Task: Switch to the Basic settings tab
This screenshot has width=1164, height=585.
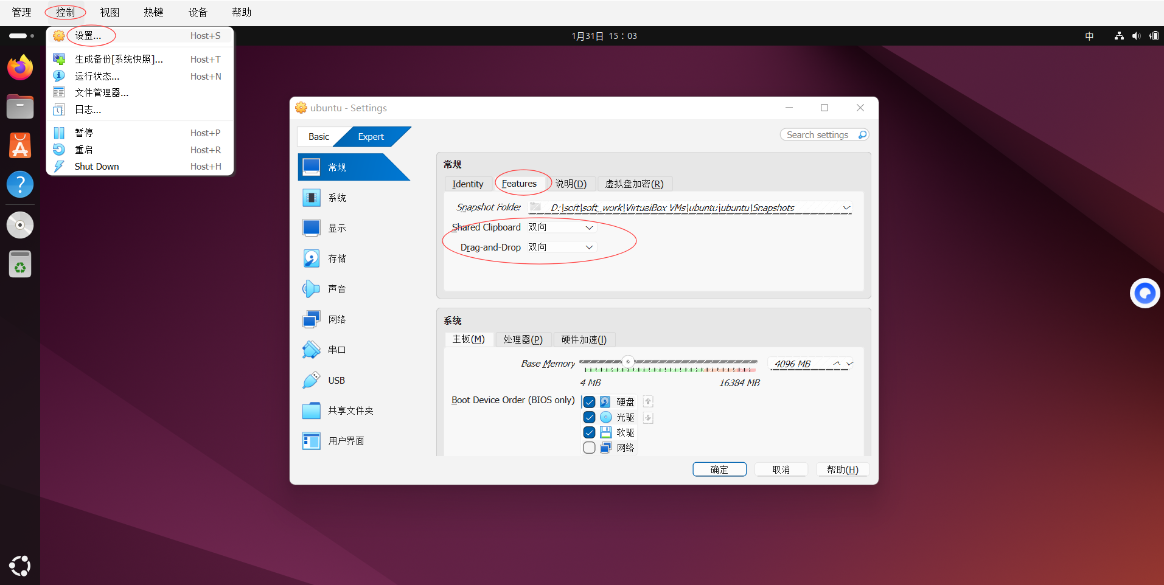Action: [319, 137]
